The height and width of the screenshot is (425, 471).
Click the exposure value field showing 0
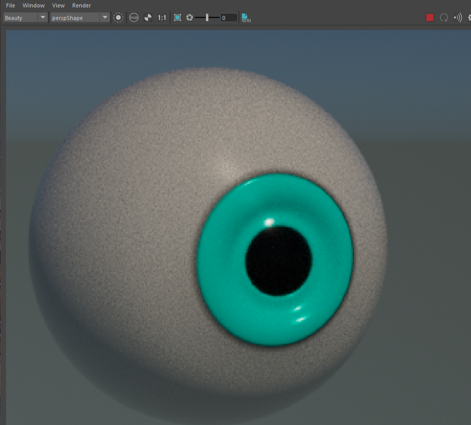229,18
